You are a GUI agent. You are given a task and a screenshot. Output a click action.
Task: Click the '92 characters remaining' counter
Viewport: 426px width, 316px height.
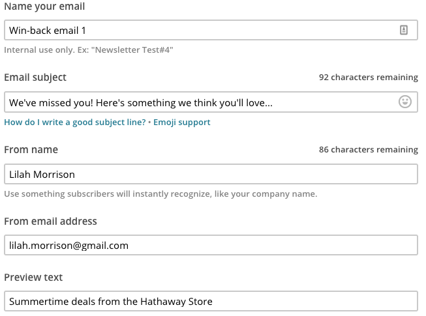pyautogui.click(x=368, y=78)
